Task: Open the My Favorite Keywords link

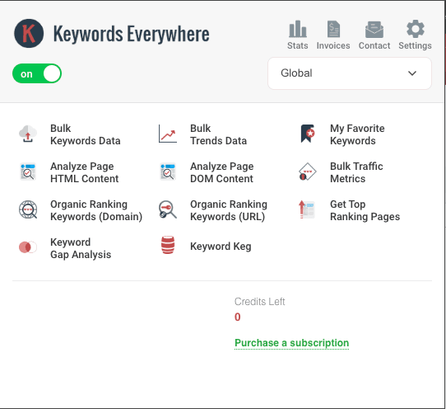Action: [x=357, y=134]
